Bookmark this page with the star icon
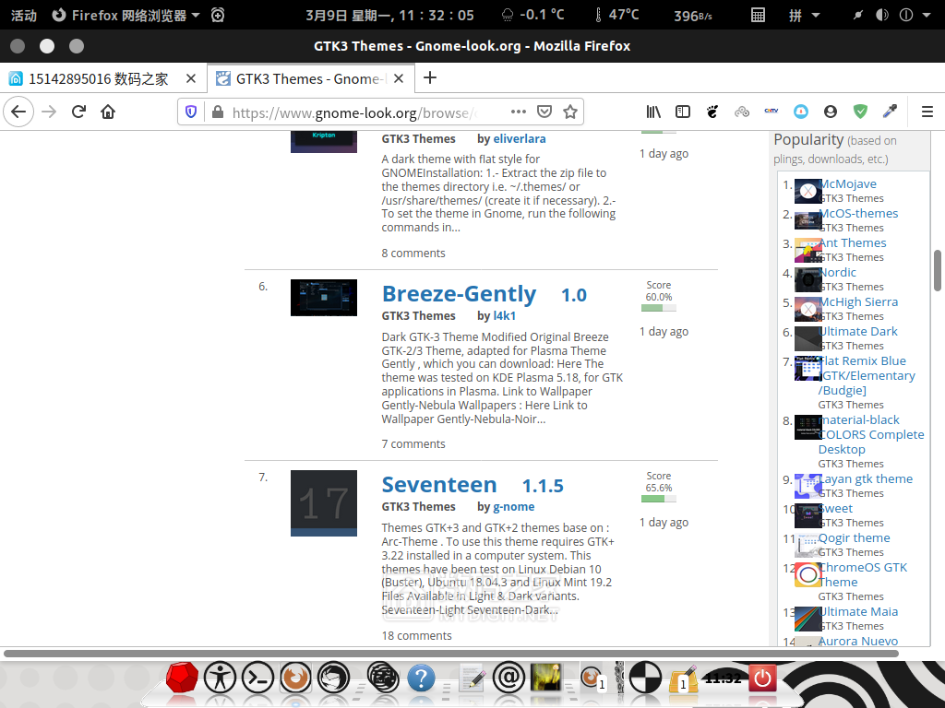 (570, 112)
